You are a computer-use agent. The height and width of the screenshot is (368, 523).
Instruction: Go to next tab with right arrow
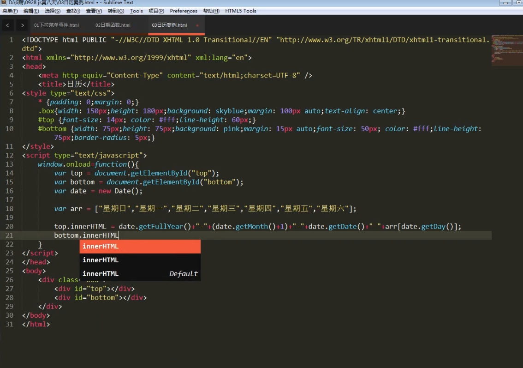(22, 25)
